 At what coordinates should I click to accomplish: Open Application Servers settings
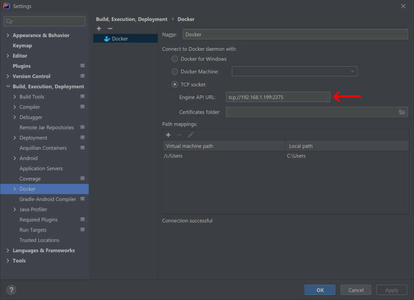pos(41,168)
